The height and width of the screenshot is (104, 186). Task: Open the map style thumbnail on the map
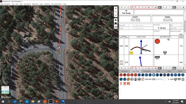[x=5, y=90]
